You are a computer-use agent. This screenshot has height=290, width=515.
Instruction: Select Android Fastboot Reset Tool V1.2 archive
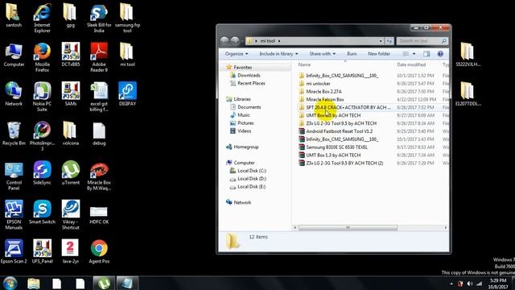[340, 131]
